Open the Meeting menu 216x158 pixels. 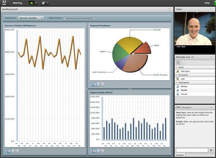pos(17,3)
